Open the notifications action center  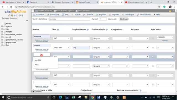[173, 97]
